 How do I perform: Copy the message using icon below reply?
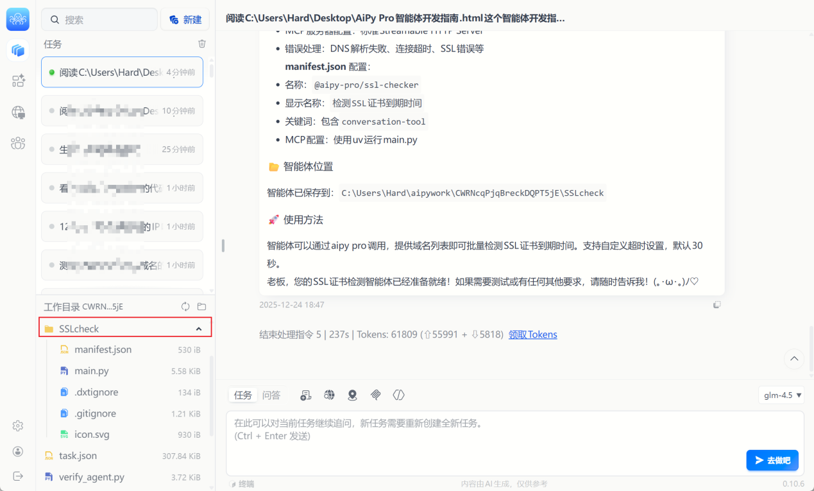tap(717, 305)
